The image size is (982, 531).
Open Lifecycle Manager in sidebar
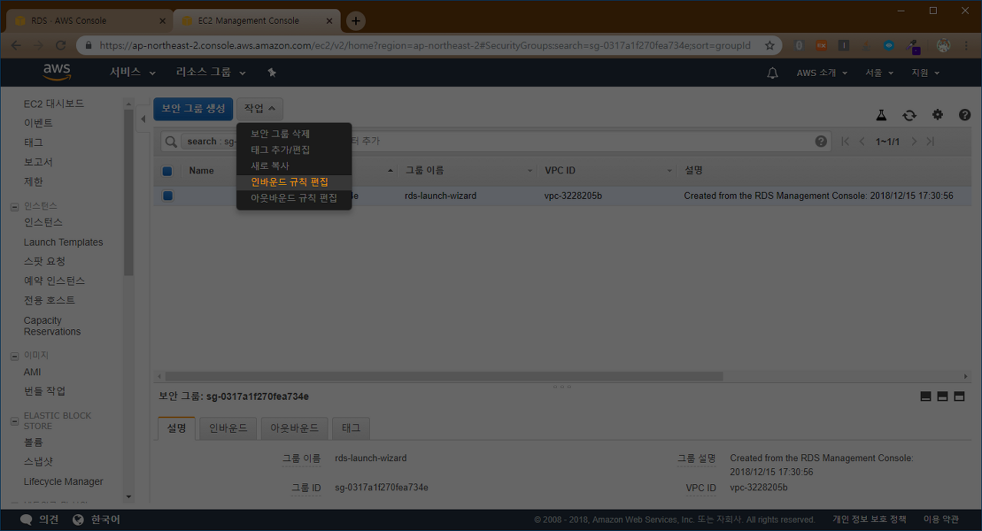[x=63, y=482]
